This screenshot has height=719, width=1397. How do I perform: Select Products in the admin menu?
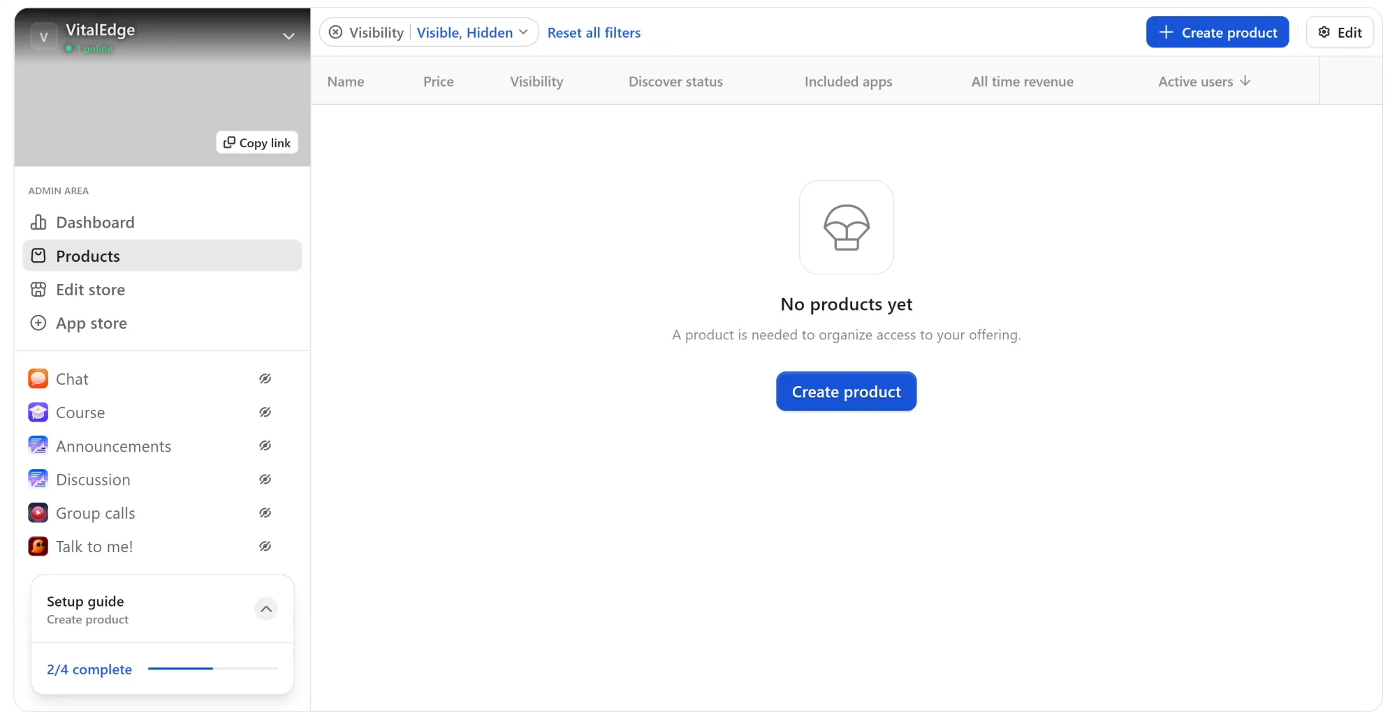(x=162, y=256)
